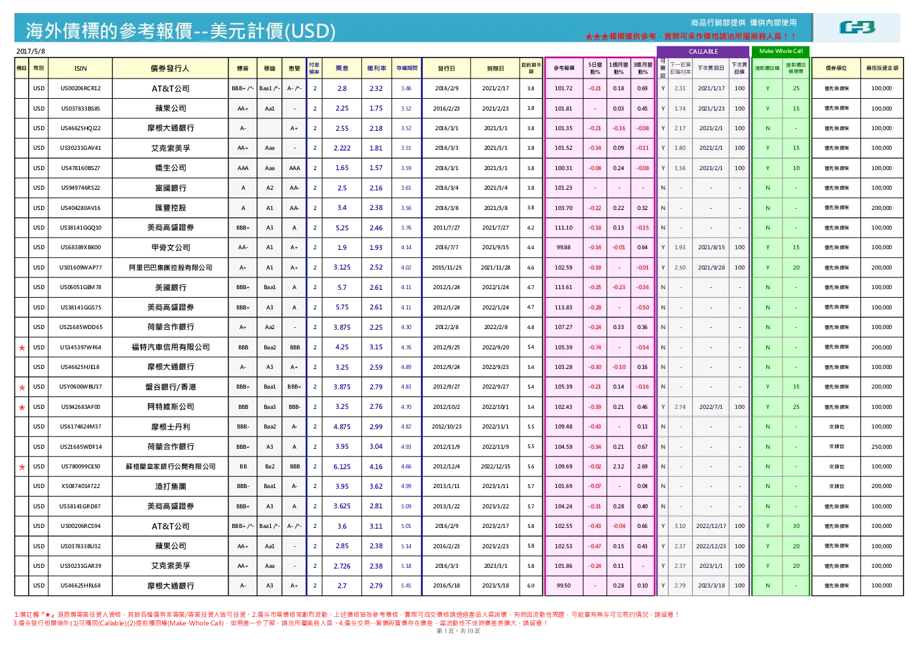Click issuer name 摩根士丹利

click(x=171, y=427)
